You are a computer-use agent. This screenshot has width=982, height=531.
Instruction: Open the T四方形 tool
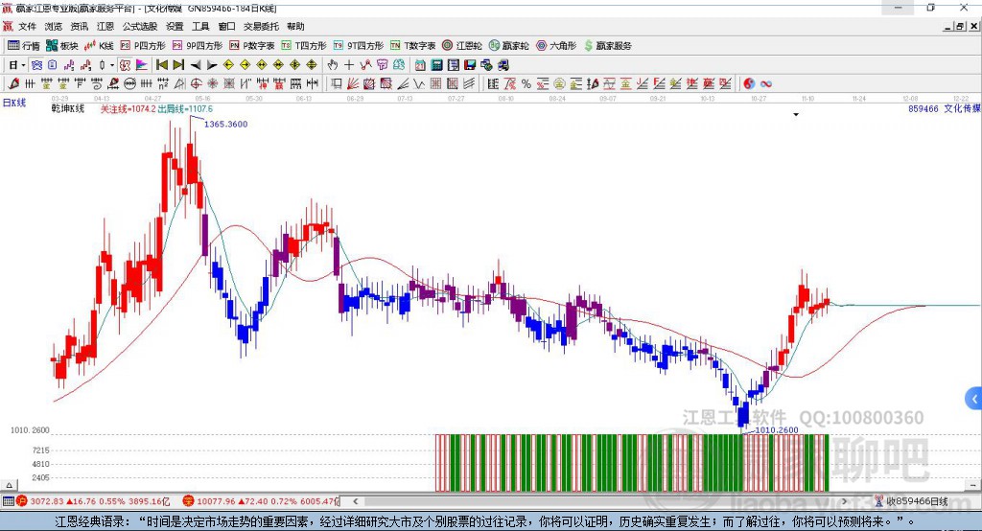pyautogui.click(x=304, y=46)
